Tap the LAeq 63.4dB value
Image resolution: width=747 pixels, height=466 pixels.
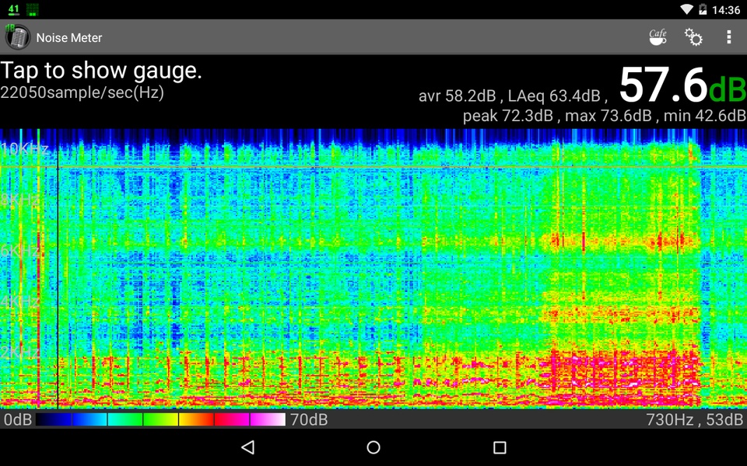[x=554, y=96]
